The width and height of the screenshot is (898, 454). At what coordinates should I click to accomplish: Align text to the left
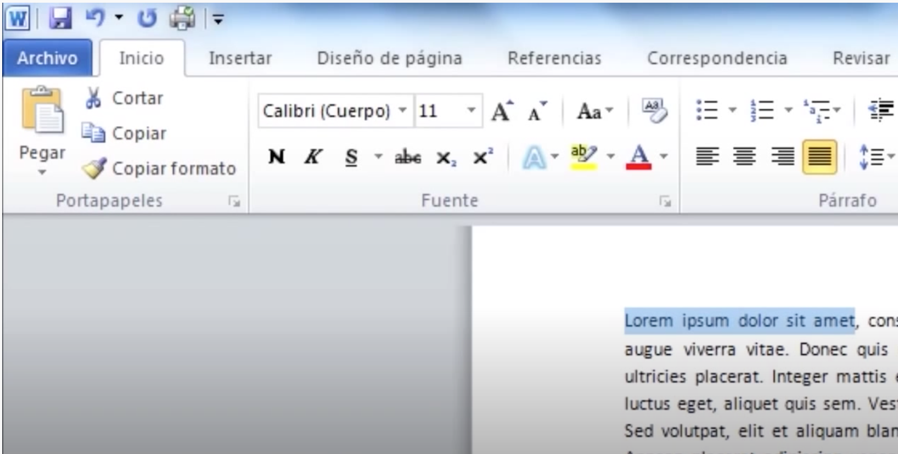pyautogui.click(x=707, y=157)
